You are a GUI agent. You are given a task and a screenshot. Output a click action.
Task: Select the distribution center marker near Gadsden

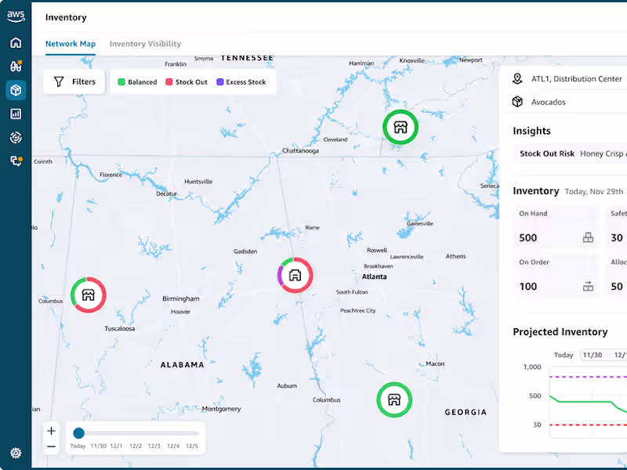pos(295,275)
